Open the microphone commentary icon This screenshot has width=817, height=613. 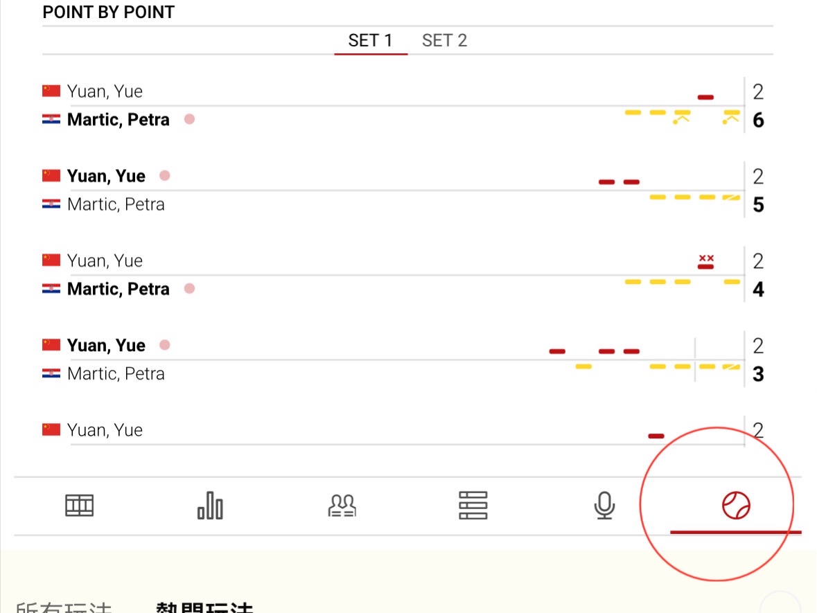[x=604, y=506]
